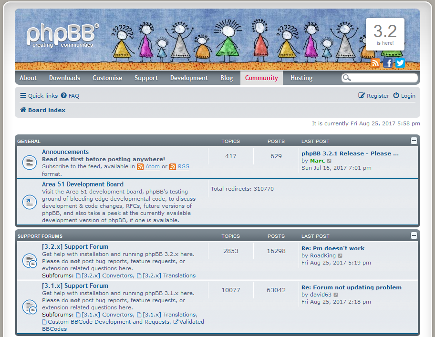This screenshot has height=337, width=435.
Task: Open Custom BBCode Development and Requests link
Action: (109, 322)
